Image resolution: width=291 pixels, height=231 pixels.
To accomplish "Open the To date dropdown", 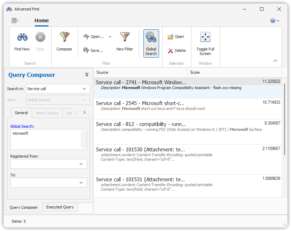I will coord(81,183).
